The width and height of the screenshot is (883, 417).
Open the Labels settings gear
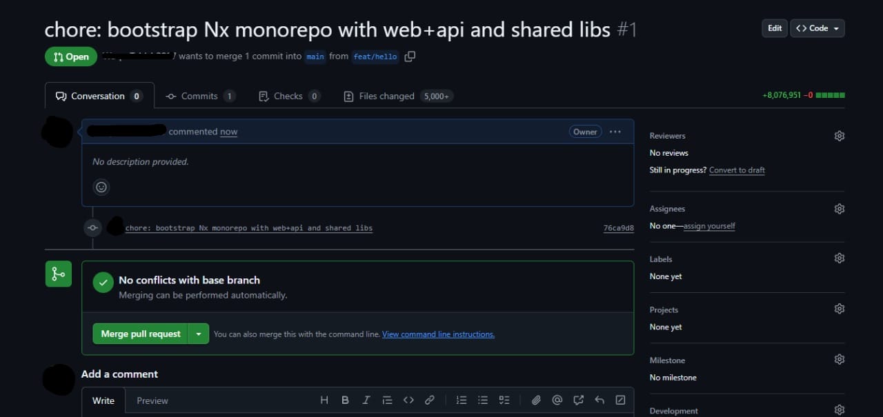[x=839, y=258]
